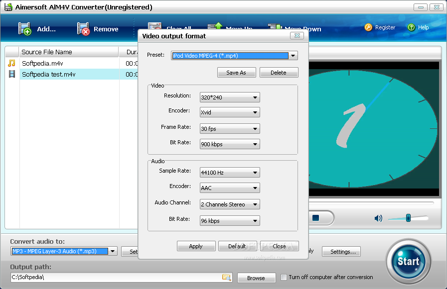Adjust the volume slider handle

pos(408,218)
